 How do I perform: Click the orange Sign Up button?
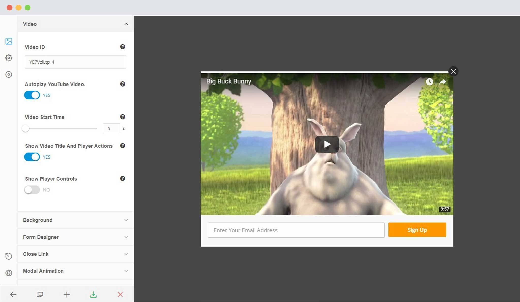point(417,230)
